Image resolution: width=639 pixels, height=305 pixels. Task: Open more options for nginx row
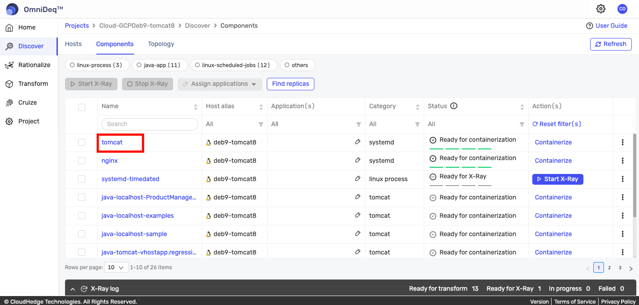[622, 161]
